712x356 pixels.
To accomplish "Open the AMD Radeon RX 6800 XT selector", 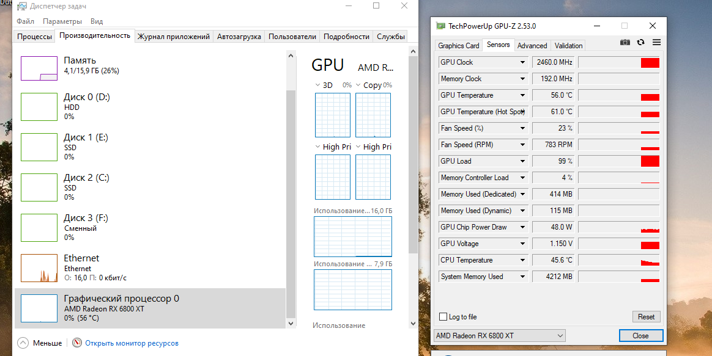I will (x=500, y=336).
